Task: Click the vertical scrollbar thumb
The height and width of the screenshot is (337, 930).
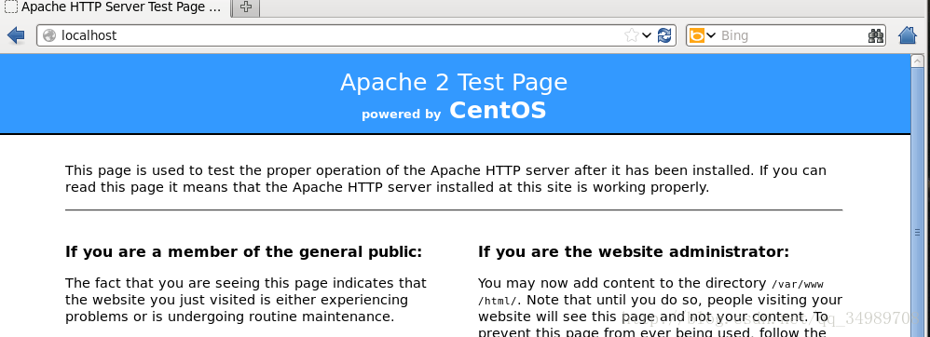Action: pyautogui.click(x=917, y=232)
